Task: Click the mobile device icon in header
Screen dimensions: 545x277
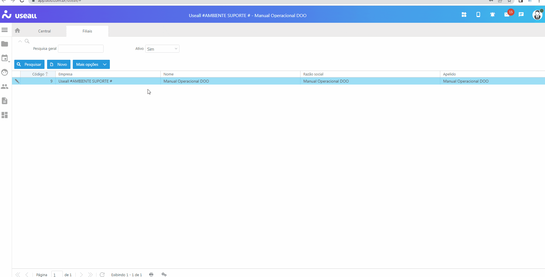Action: pos(478,15)
